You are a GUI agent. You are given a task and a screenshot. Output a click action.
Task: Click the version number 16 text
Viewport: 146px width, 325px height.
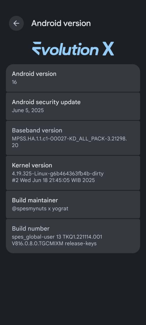[14, 82]
